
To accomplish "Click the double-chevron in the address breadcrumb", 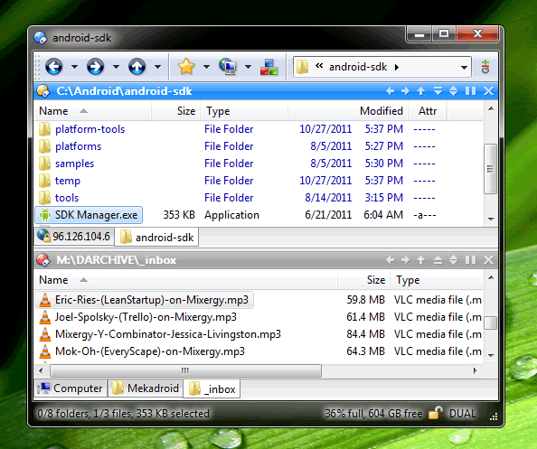I will click(x=319, y=66).
